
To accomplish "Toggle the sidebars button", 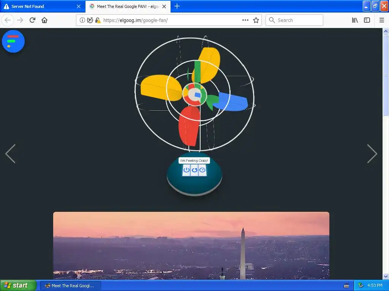I will [x=367, y=20].
